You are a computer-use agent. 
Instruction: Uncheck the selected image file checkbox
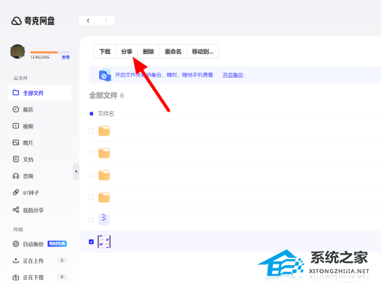point(91,242)
